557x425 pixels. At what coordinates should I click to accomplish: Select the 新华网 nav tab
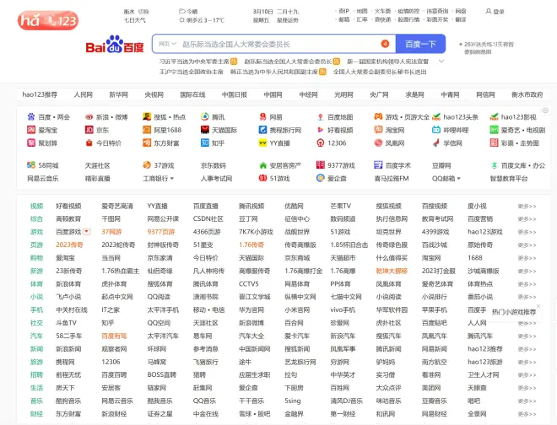click(118, 94)
